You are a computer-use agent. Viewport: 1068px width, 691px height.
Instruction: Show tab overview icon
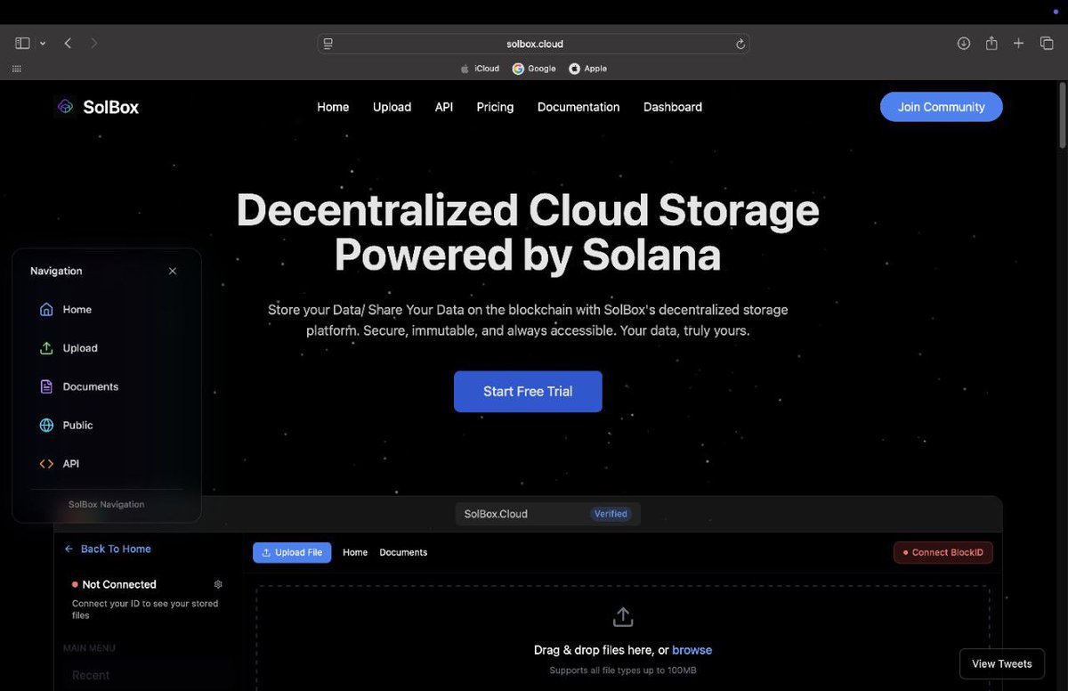point(1047,44)
